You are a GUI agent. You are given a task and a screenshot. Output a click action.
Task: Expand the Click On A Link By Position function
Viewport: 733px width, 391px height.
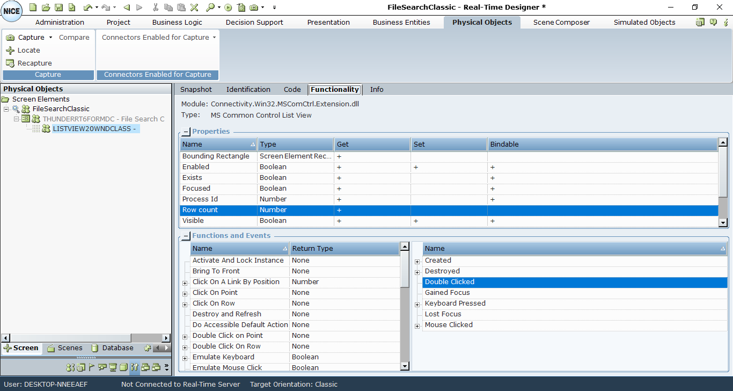(x=185, y=283)
